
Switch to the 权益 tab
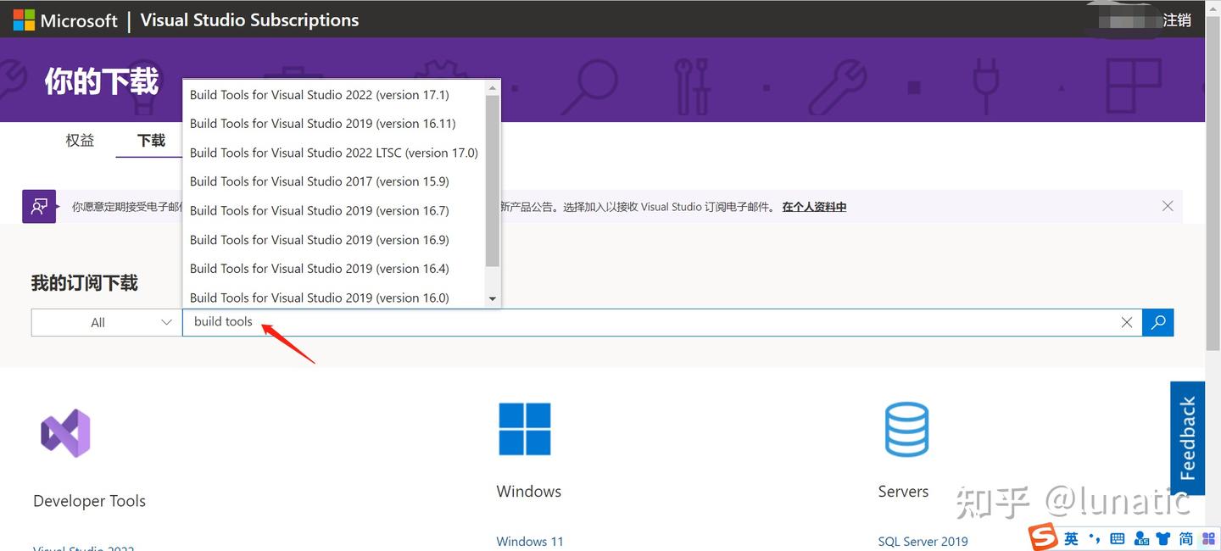80,140
